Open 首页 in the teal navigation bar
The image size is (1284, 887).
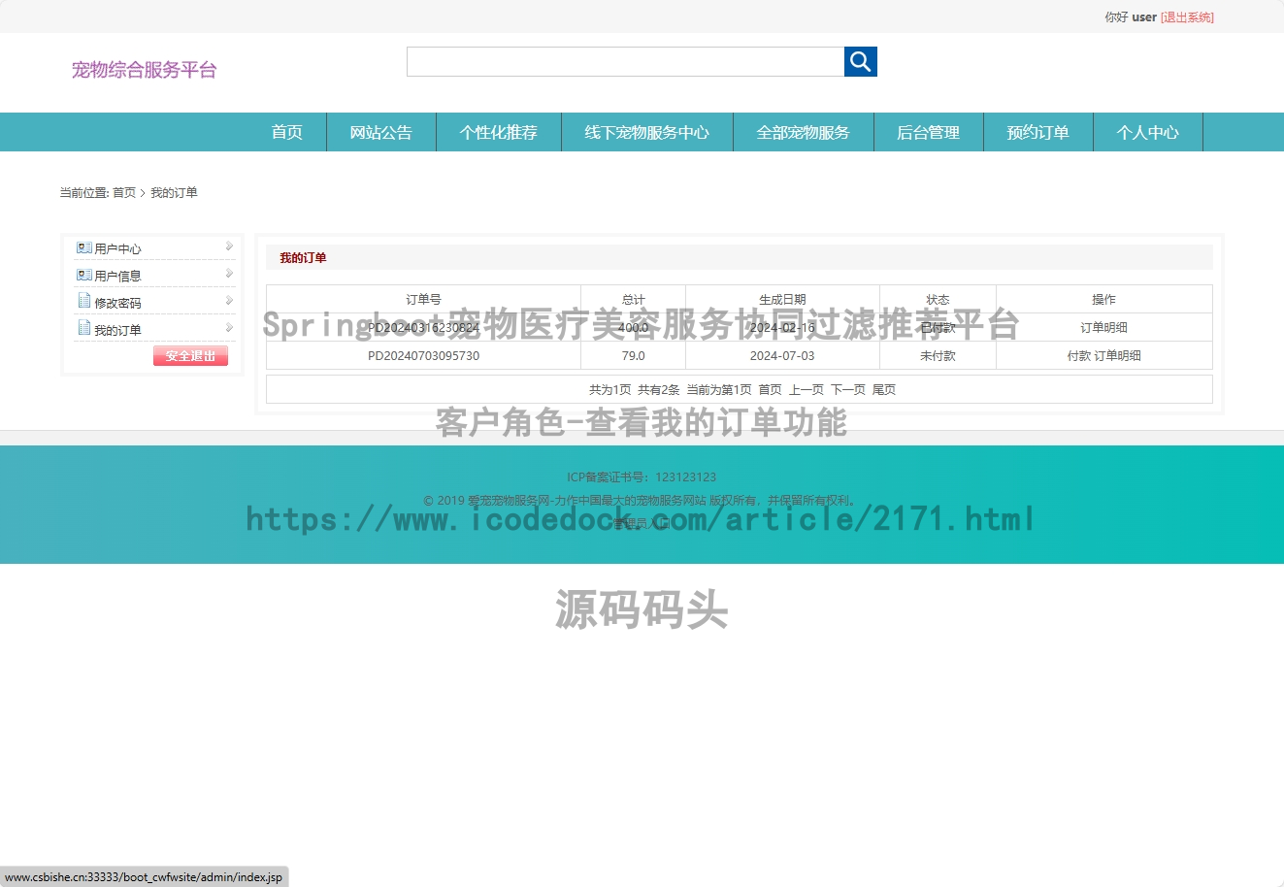click(x=287, y=132)
